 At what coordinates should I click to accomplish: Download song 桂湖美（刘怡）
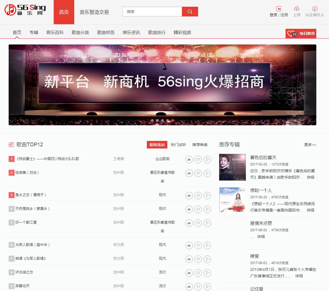tap(189, 173)
